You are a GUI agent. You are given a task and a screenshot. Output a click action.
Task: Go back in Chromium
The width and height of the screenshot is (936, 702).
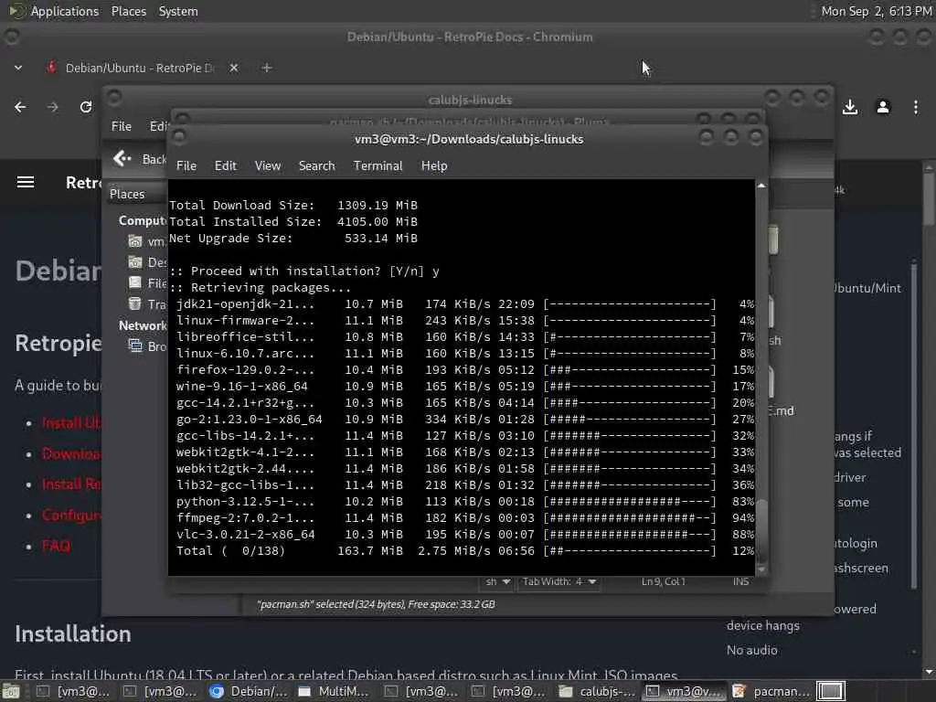click(20, 107)
